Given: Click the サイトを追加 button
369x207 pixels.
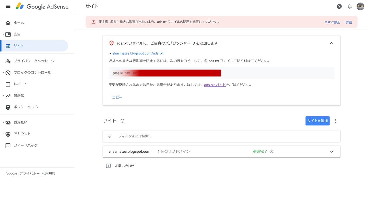Looking at the screenshot, I should pos(317,121).
